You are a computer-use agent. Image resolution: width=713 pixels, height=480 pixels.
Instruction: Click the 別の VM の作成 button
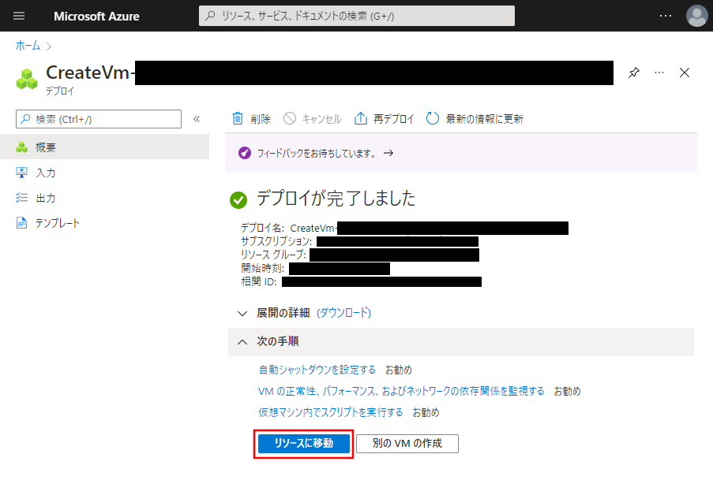pyautogui.click(x=407, y=443)
